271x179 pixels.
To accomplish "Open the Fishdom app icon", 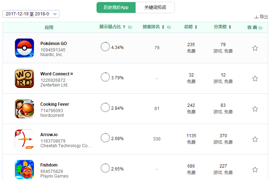I will pyautogui.click(x=24, y=169).
